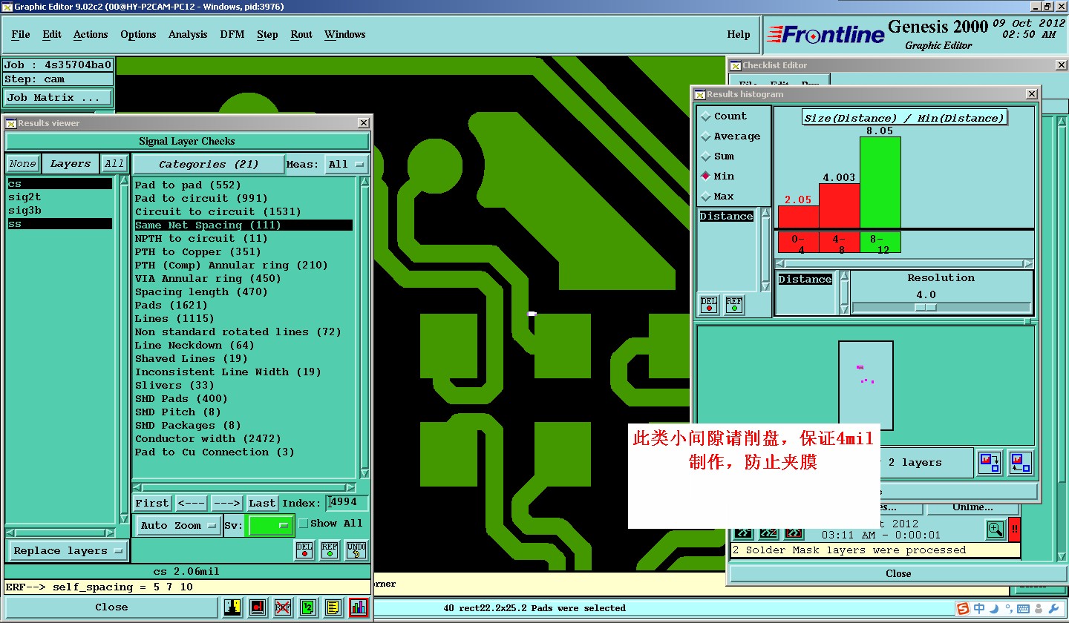Click the soft keyboard icon in IME bar
The height and width of the screenshot is (623, 1069).
pyautogui.click(x=1023, y=609)
